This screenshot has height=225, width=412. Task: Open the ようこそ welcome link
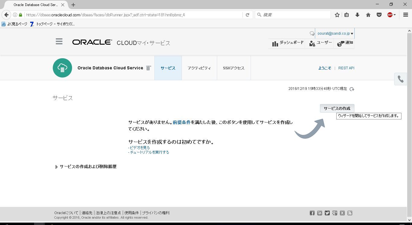pos(325,68)
